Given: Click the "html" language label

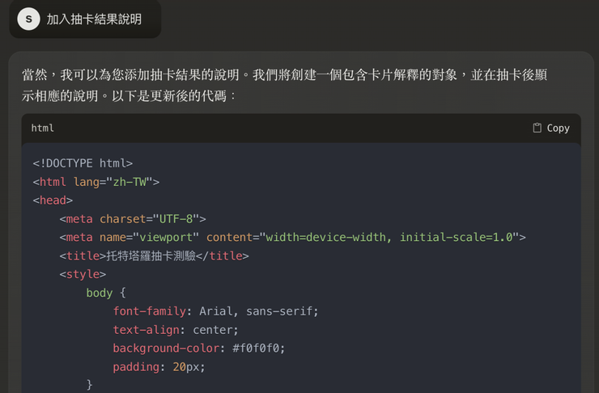Looking at the screenshot, I should [43, 128].
